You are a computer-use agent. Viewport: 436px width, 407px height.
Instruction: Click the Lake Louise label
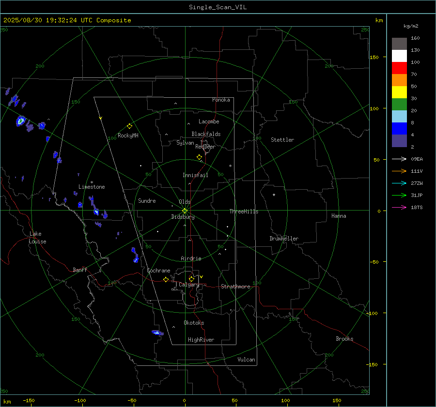coord(37,238)
